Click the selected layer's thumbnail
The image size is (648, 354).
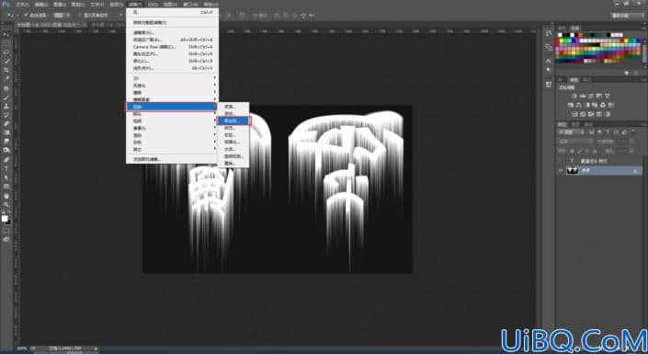[x=573, y=170]
